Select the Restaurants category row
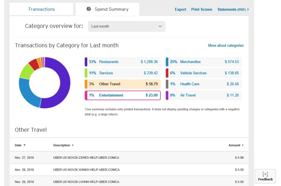The image size is (281, 186). point(123,62)
